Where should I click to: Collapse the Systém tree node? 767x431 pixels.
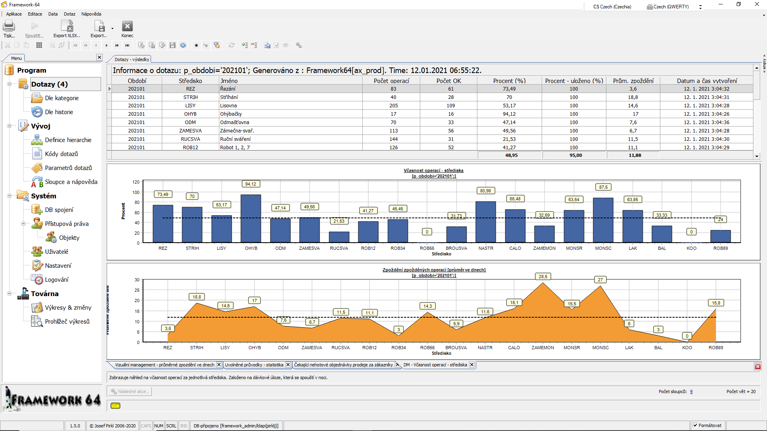point(9,196)
